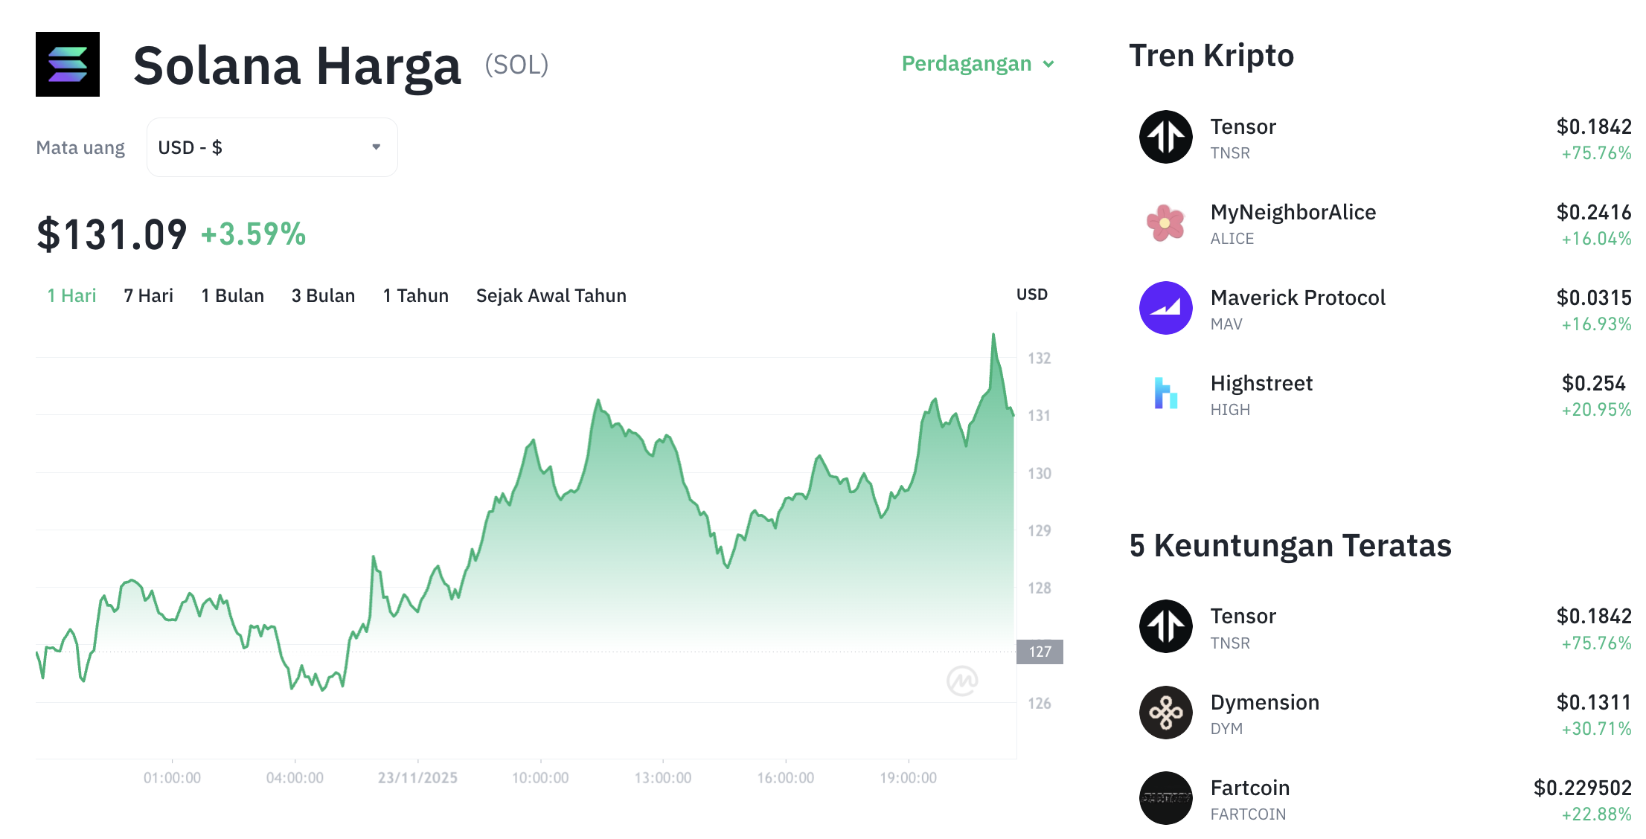Screen dimensions: 1646x839
Task: Click the 127 price marker on the axis
Action: tap(1039, 652)
